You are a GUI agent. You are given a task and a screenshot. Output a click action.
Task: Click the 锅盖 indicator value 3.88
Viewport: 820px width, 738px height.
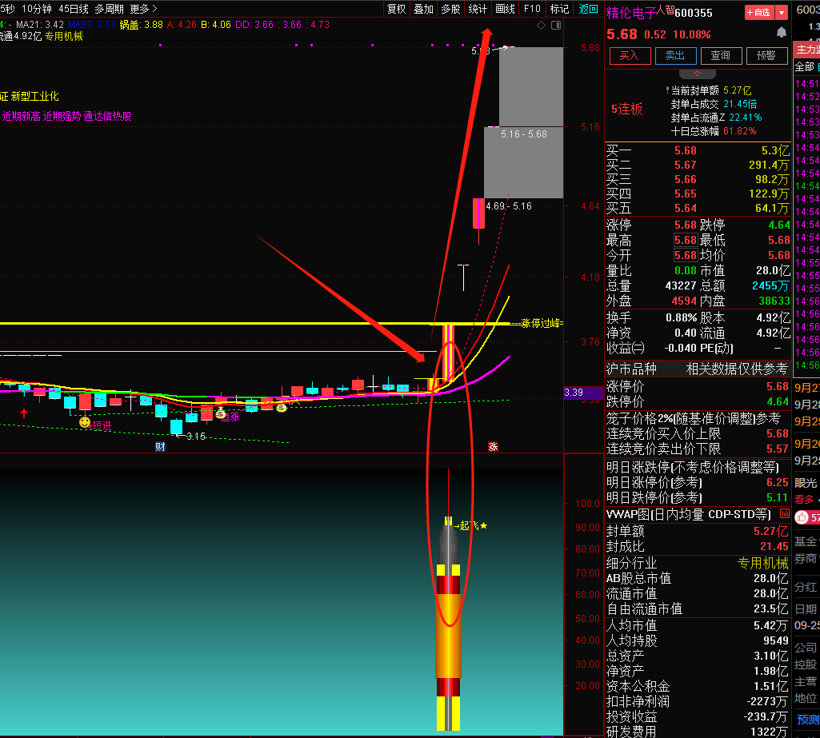click(141, 25)
